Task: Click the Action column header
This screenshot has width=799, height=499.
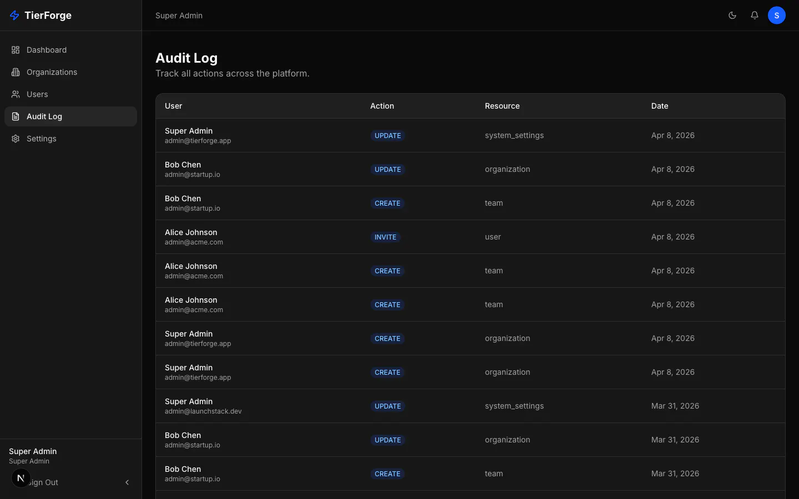Action: [382, 106]
